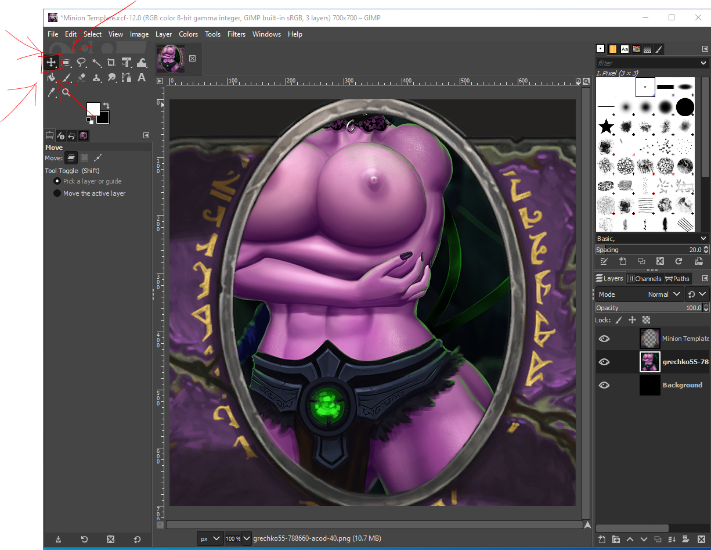
Task: Open the brushes filter dropdown showing Basic
Action: pyautogui.click(x=651, y=238)
